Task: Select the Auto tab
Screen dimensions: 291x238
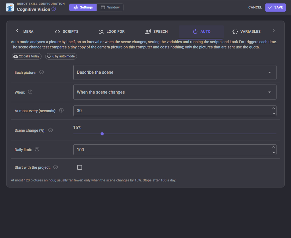Action: [x=201, y=32]
